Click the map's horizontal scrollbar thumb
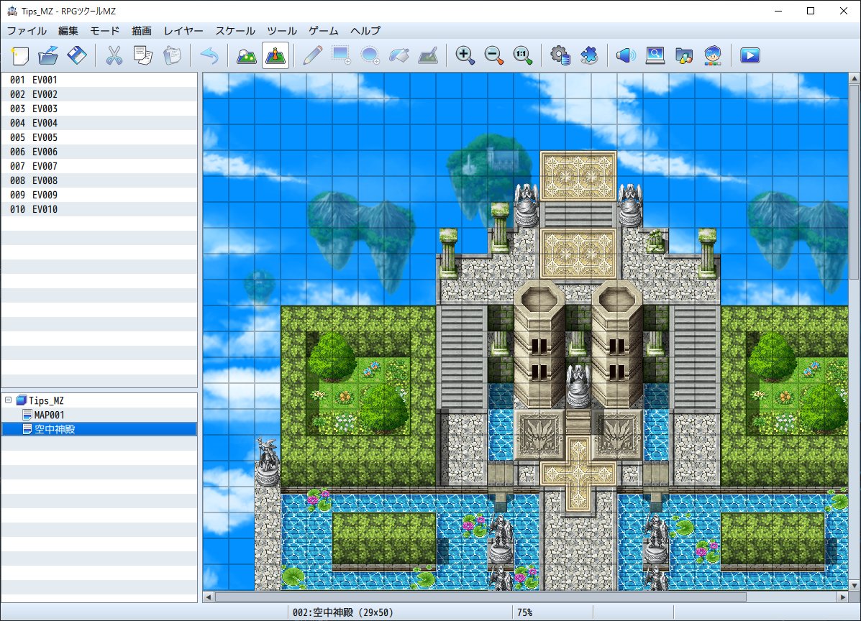The width and height of the screenshot is (861, 621). click(480, 597)
